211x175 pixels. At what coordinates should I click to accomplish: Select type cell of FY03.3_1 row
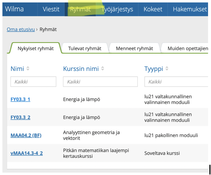(168, 99)
